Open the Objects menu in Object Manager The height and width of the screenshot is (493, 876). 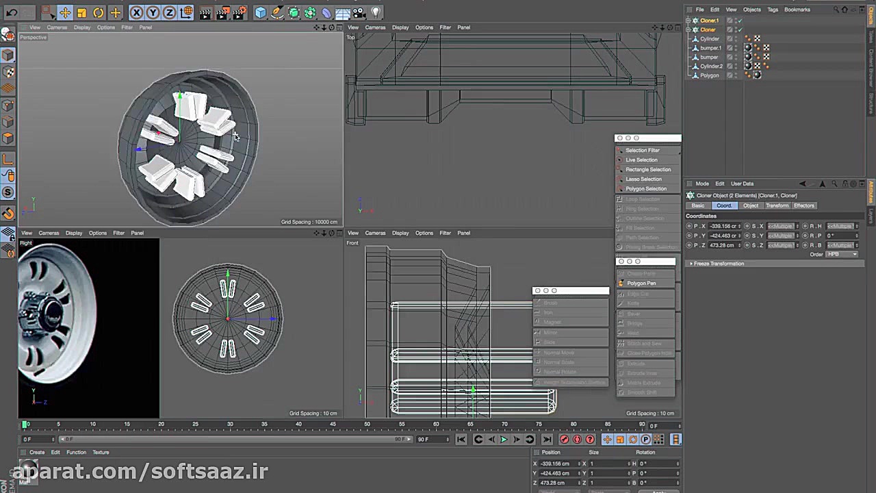tap(751, 10)
